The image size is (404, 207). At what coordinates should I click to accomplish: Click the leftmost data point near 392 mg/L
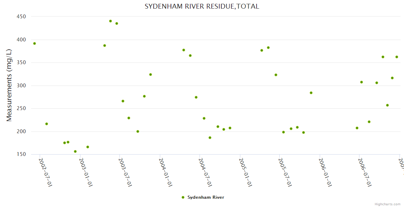click(35, 43)
